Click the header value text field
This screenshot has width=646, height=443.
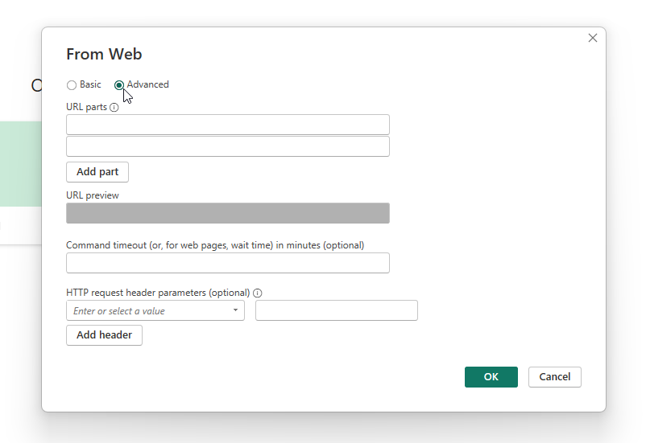click(336, 310)
